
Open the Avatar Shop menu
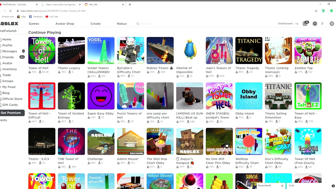coord(65,24)
